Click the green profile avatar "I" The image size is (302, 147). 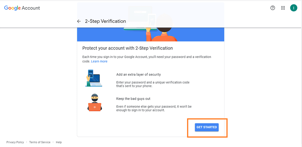point(294,8)
